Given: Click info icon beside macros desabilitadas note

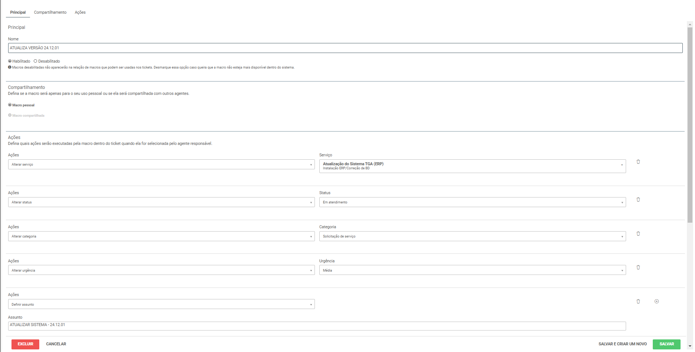Looking at the screenshot, I should pyautogui.click(x=10, y=67).
